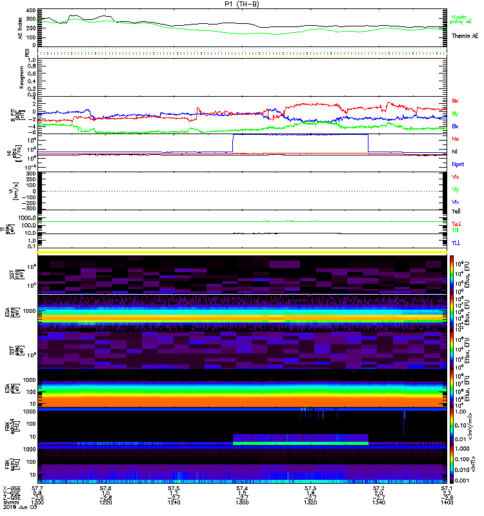Click the ESA ion spectrogram color bar

(x=452, y=312)
